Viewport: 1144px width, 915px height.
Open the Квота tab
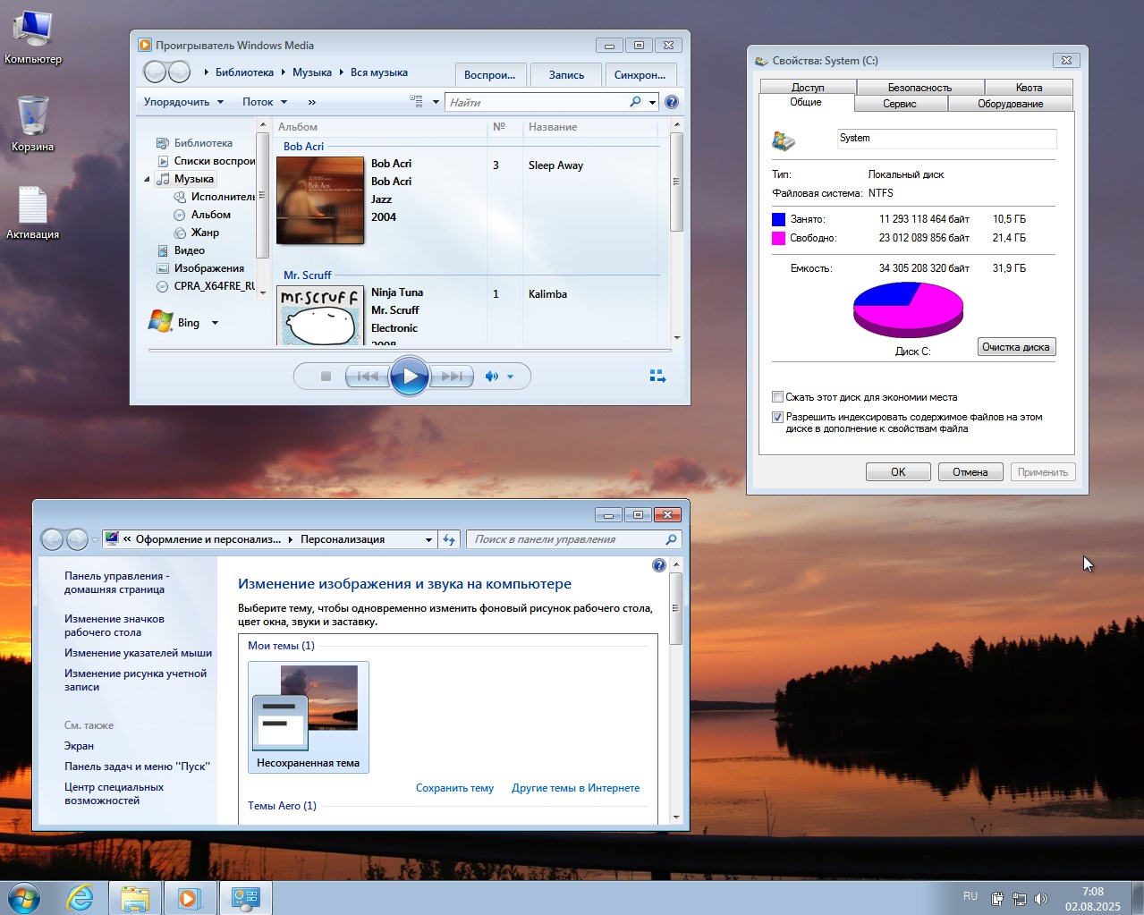tap(1029, 87)
